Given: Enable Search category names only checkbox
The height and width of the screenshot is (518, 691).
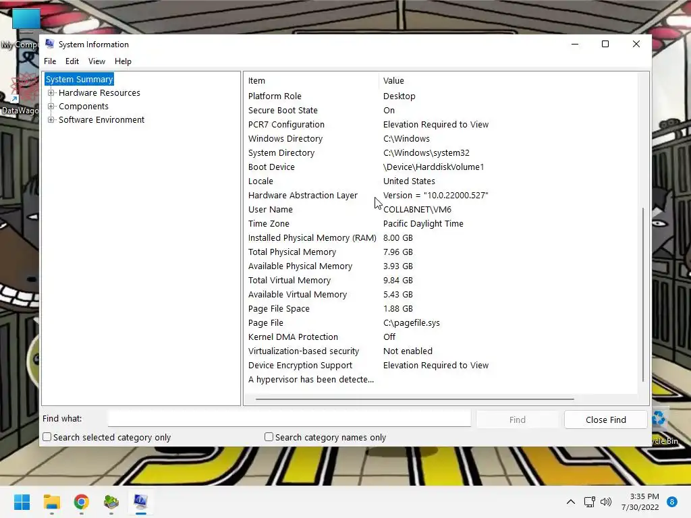Looking at the screenshot, I should [x=269, y=437].
